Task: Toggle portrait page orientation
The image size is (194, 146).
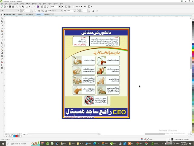Action: (36, 11)
